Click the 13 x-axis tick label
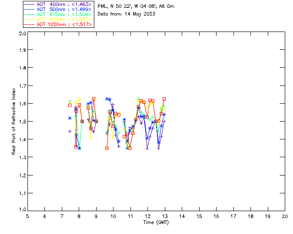The image size is (293, 234). click(165, 216)
